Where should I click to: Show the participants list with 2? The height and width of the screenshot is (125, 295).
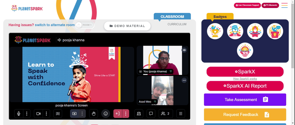(x=166, y=114)
